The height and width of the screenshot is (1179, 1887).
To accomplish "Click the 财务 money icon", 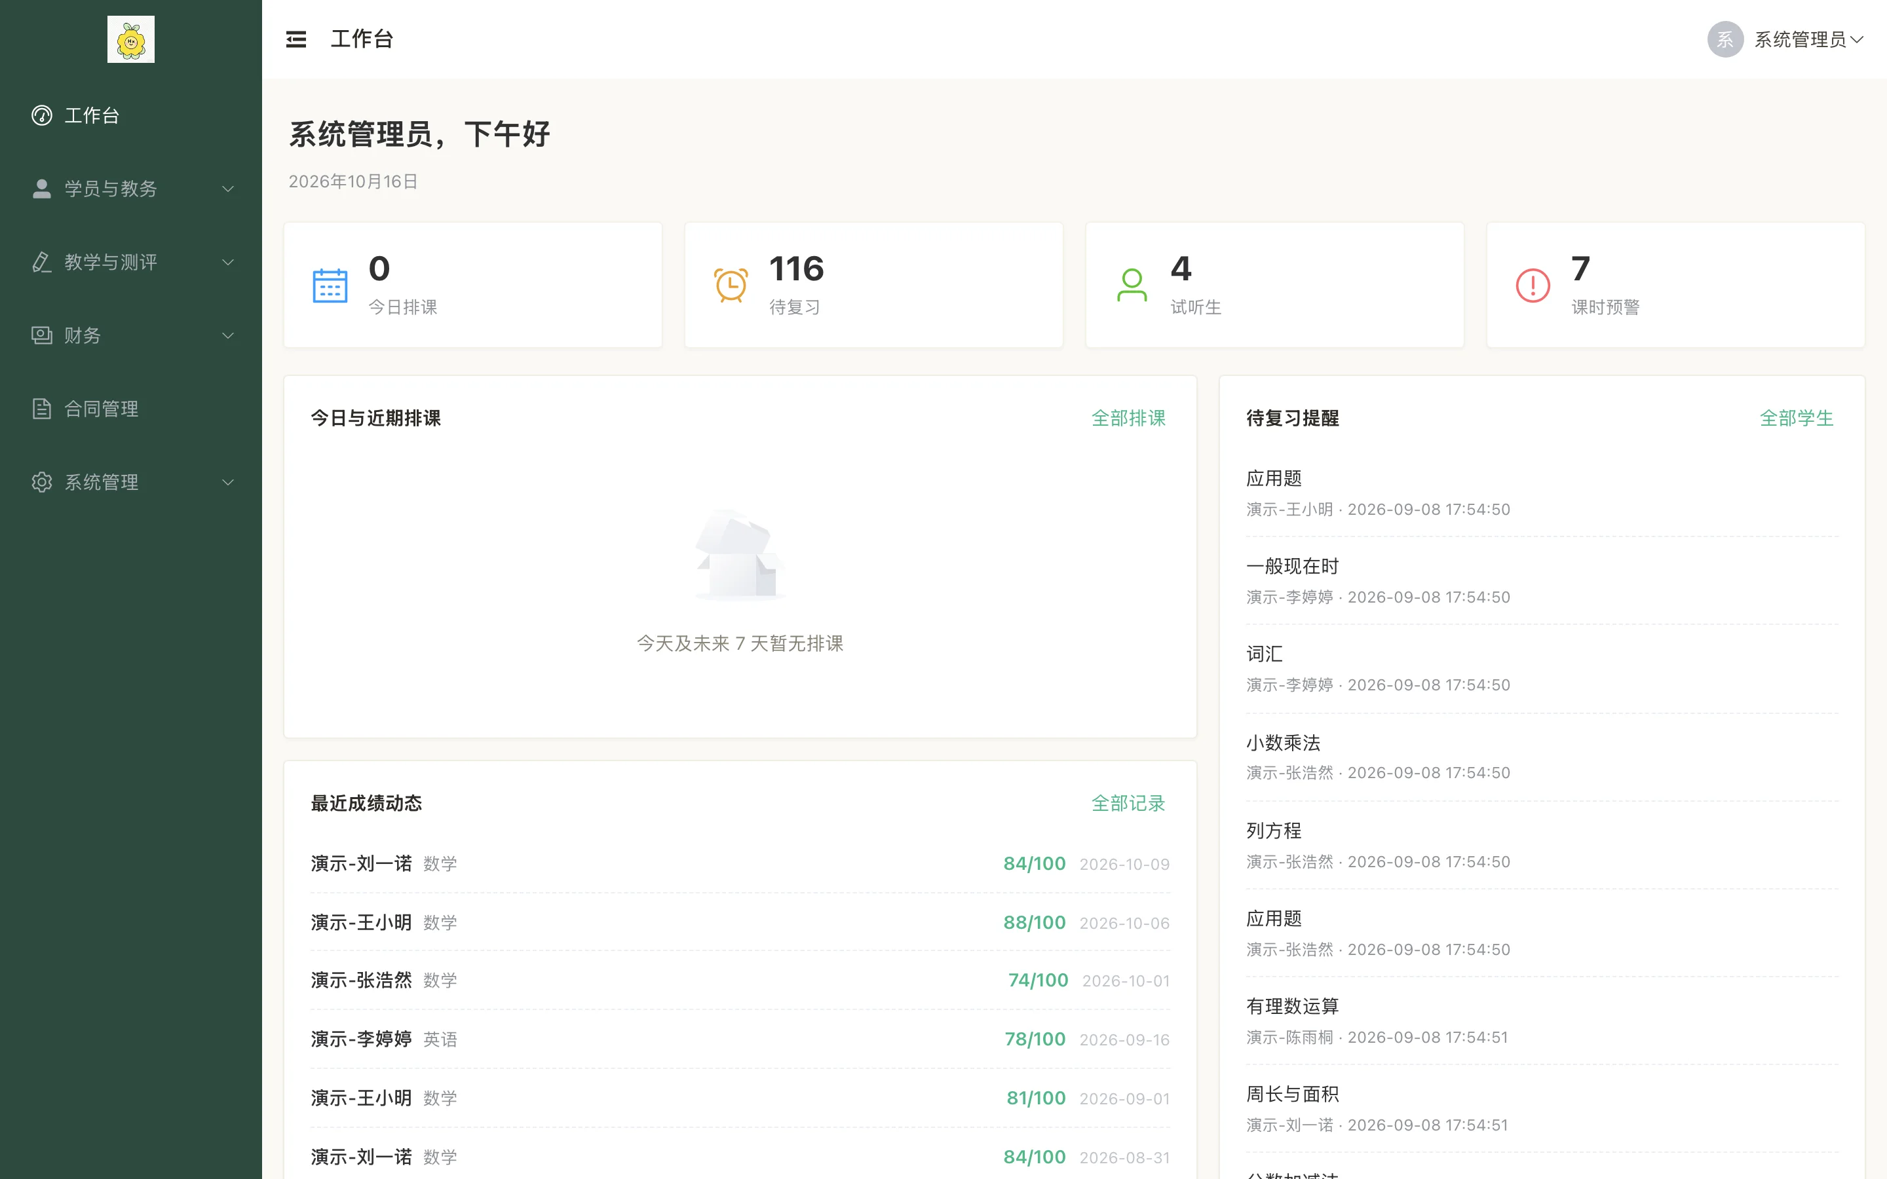I will (42, 335).
